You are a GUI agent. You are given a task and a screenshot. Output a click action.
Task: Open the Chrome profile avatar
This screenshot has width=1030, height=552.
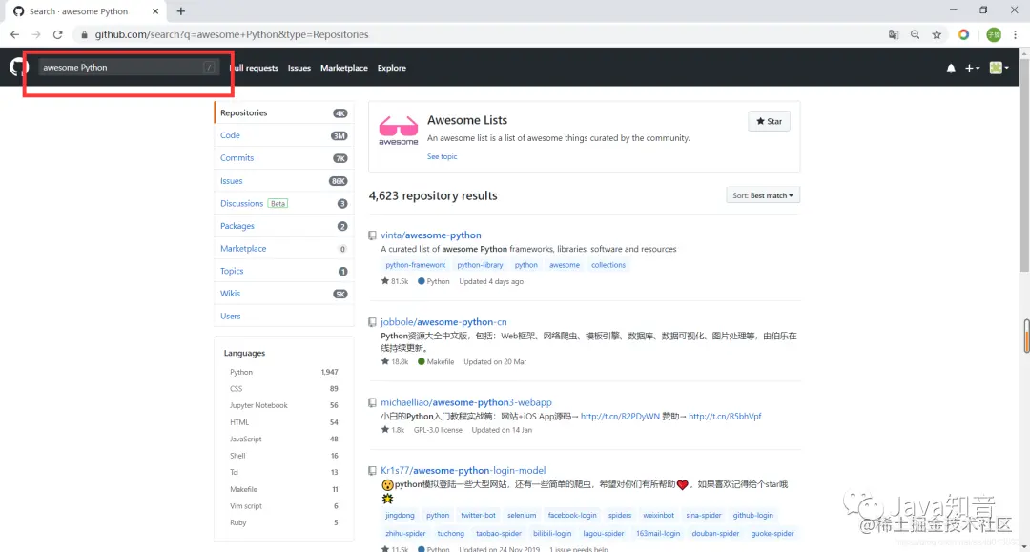(994, 34)
